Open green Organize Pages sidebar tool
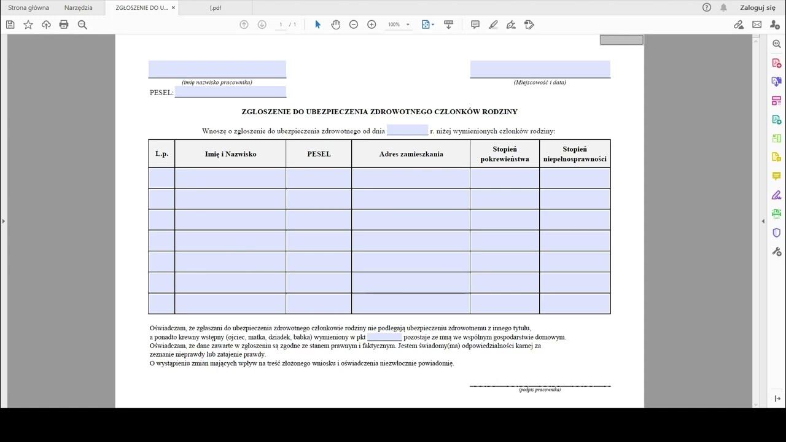This screenshot has height=442, width=786. coord(776,139)
